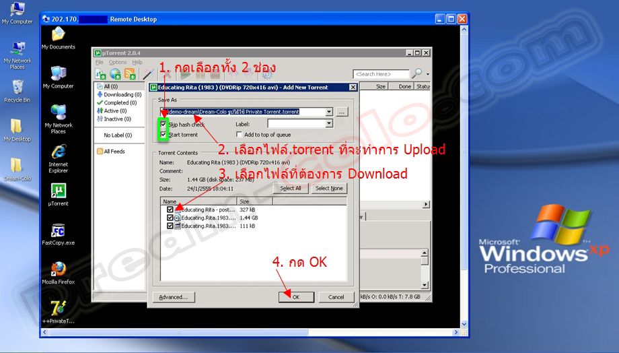Open the File menu in uTorrent
The width and height of the screenshot is (619, 353).
(x=99, y=62)
